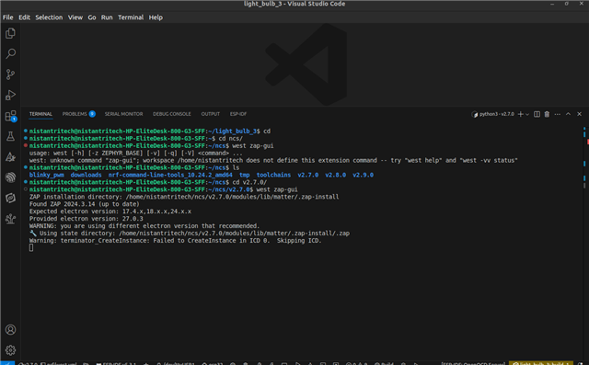Open the Run menu
The height and width of the screenshot is (365, 589).
107,17
